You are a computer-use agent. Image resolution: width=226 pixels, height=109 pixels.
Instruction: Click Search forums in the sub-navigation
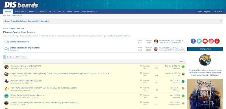pos(17,15)
